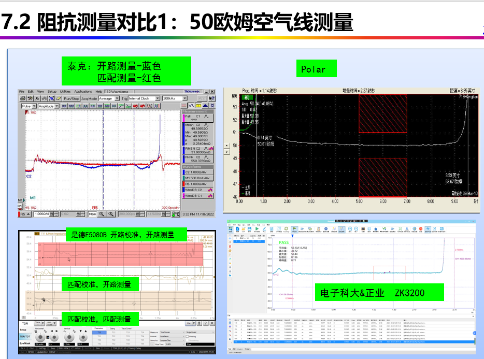Click the right magnifier zoom icon beside Main
Screen dimensions: 484x359
coord(111,214)
